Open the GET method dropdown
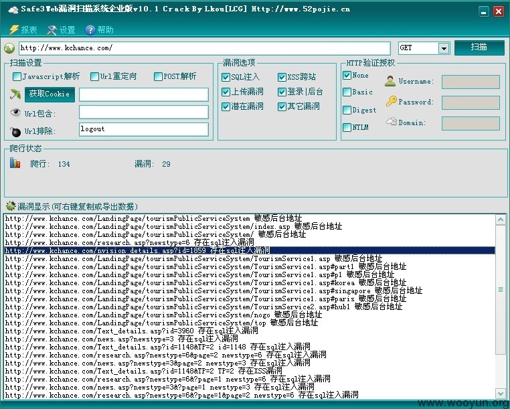The height and width of the screenshot is (409, 510). pyautogui.click(x=443, y=48)
